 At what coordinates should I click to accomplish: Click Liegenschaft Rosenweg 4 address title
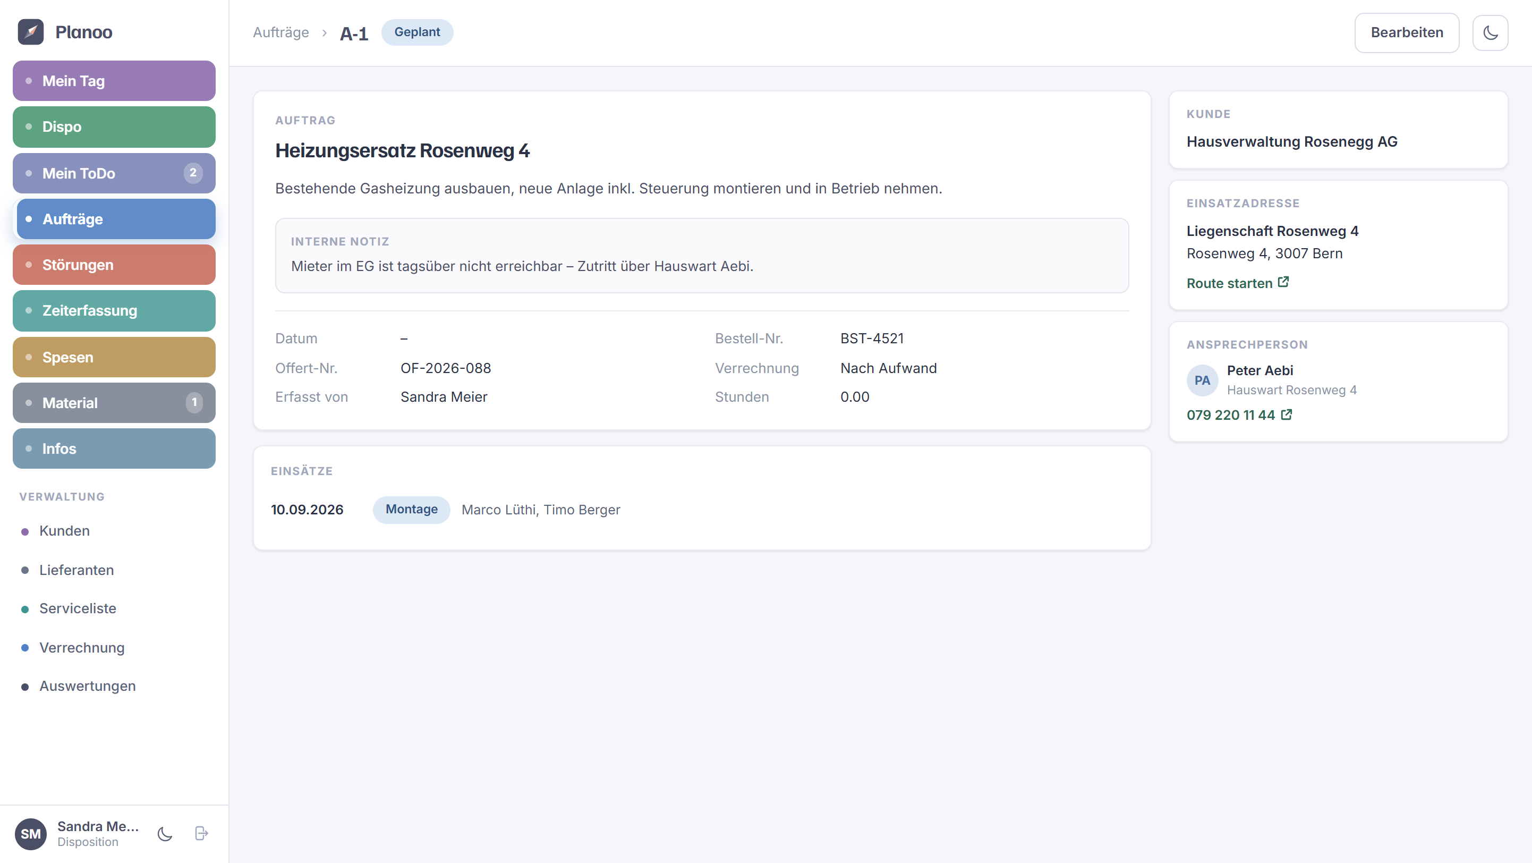[x=1272, y=231]
